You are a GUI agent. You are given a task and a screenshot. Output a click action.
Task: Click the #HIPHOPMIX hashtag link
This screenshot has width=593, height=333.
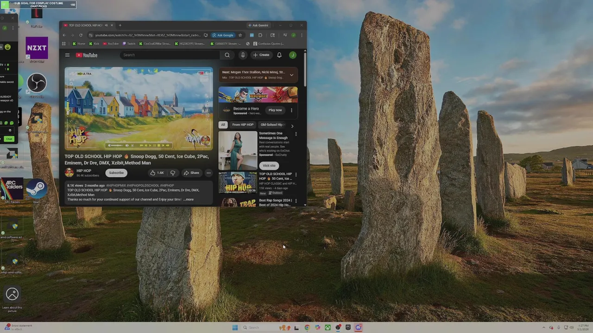116,185
